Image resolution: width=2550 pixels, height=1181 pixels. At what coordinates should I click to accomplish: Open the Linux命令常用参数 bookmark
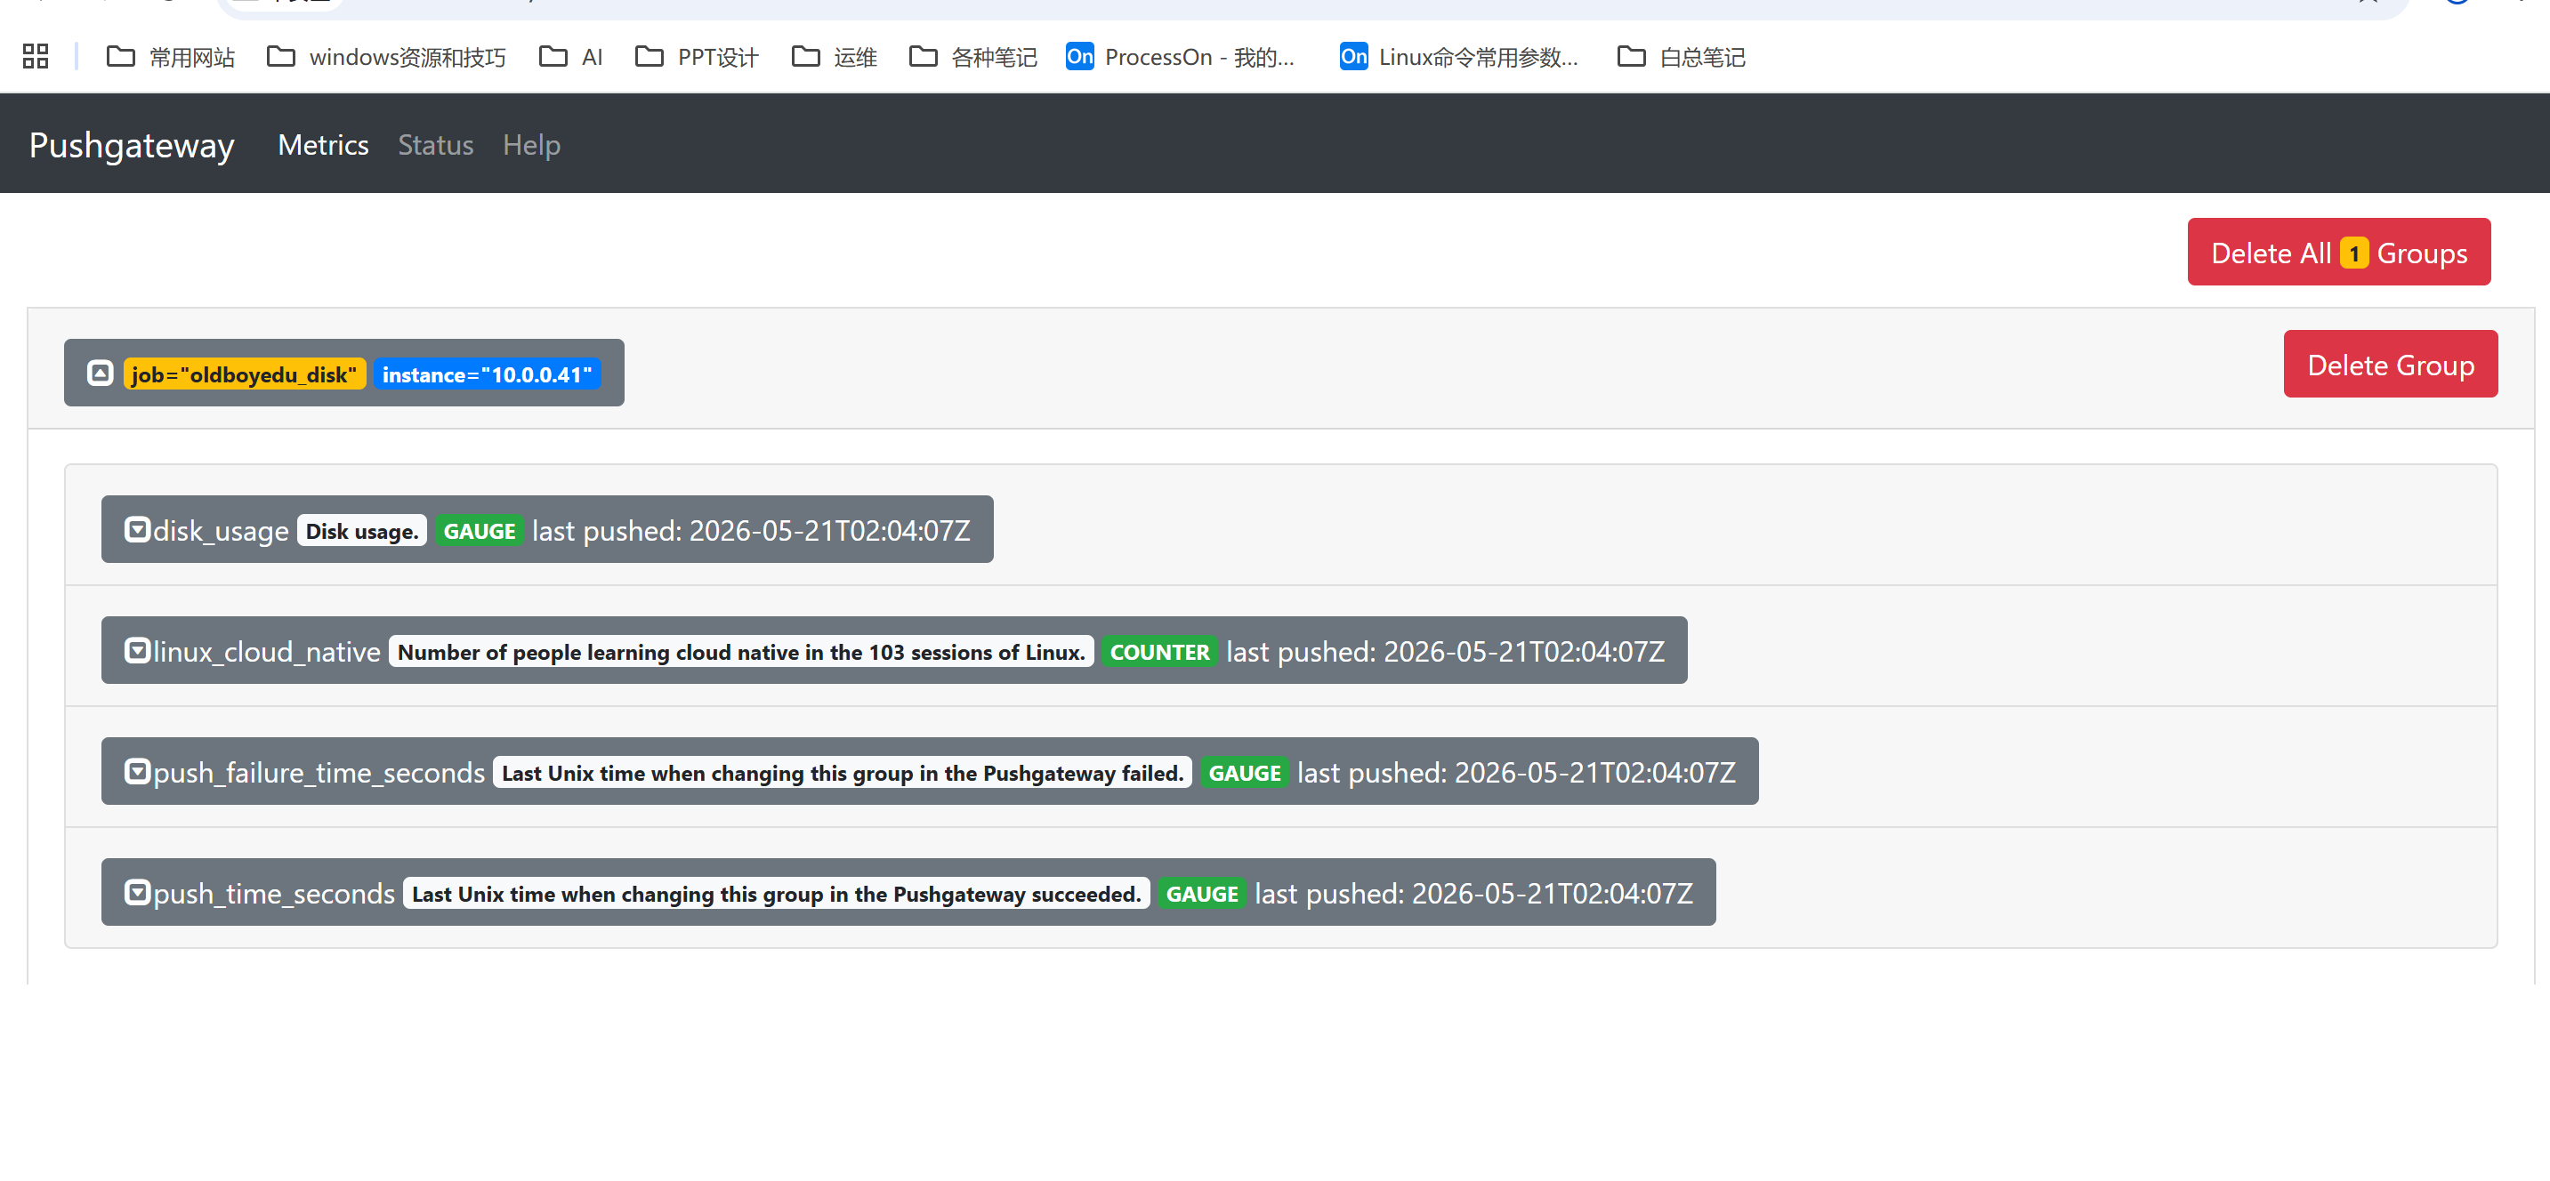pos(1458,56)
